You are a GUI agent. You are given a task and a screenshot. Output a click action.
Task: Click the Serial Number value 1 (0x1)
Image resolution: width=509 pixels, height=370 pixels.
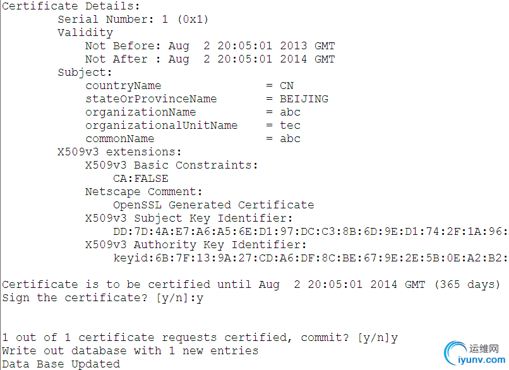(x=185, y=19)
